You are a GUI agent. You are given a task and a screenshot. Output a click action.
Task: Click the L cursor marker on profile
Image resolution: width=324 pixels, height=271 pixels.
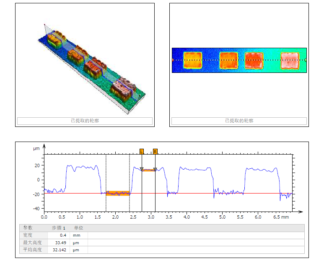click(142, 152)
